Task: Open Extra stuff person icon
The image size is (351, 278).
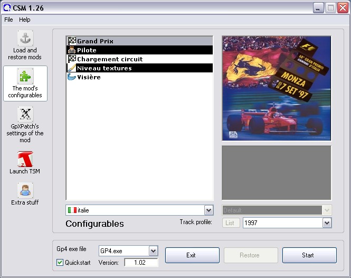Action: pos(25,190)
